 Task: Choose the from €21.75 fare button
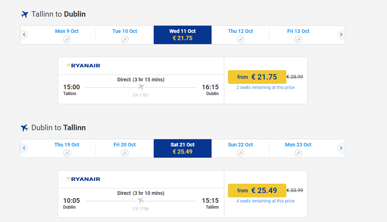click(x=257, y=77)
